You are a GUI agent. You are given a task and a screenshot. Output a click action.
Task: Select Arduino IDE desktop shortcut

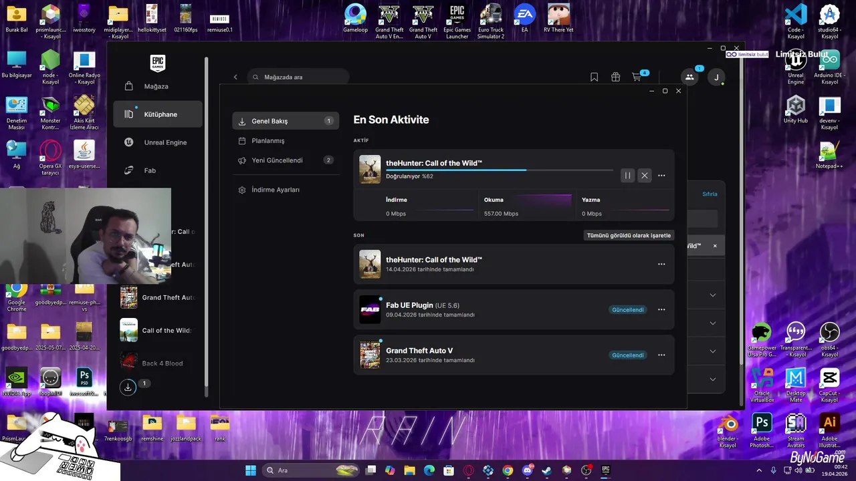[x=829, y=67]
